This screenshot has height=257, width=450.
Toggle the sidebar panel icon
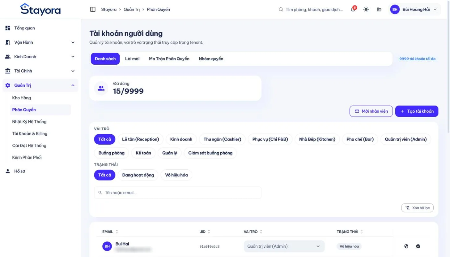93,10
